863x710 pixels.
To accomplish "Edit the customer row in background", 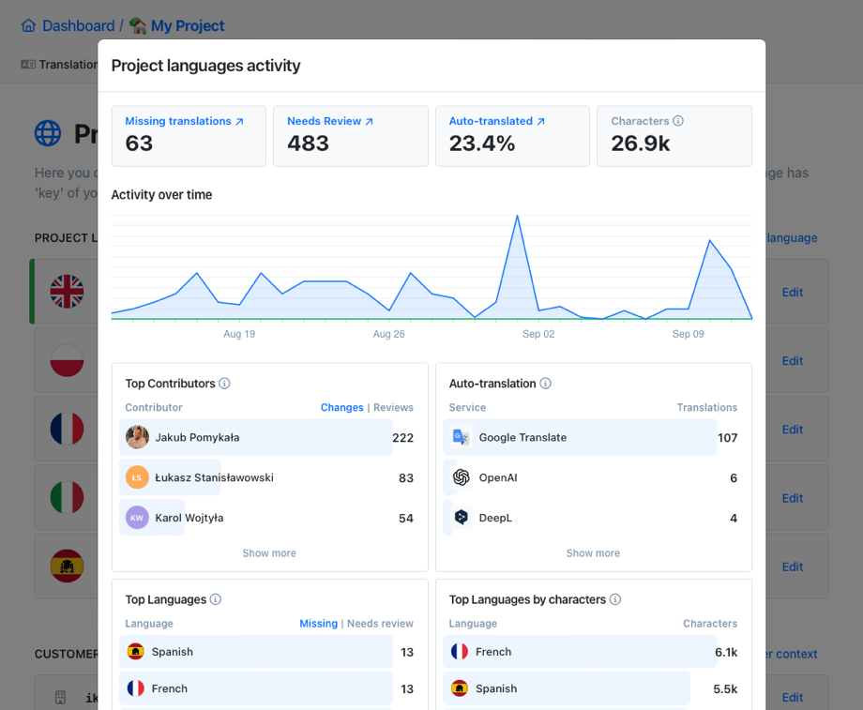I will pos(792,698).
